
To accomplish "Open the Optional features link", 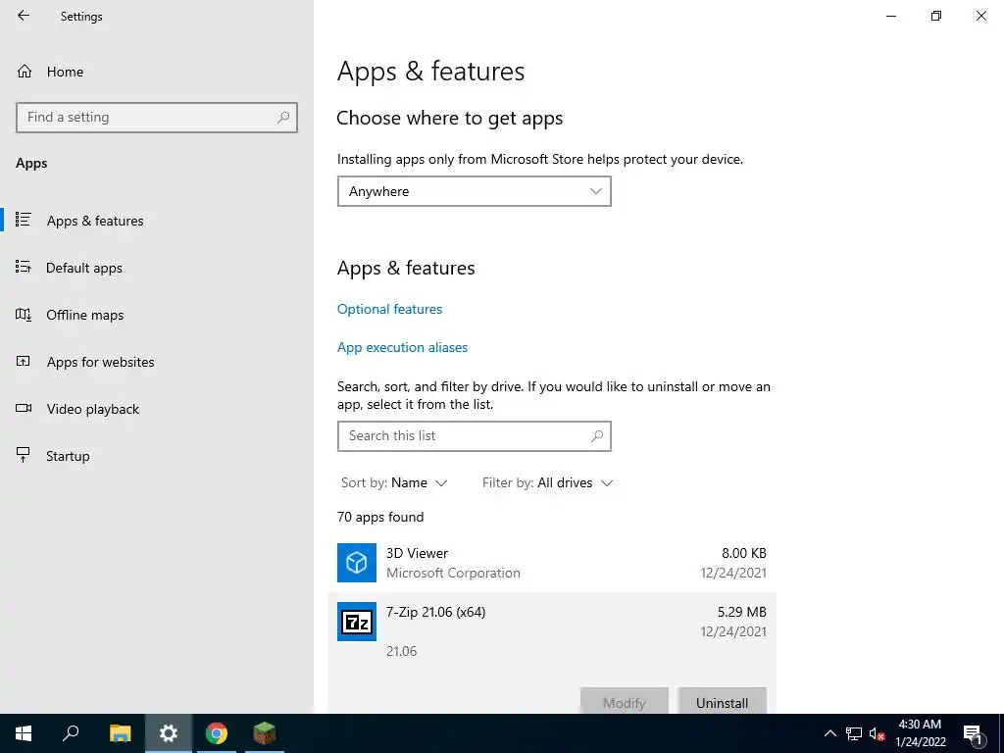I will tap(389, 309).
